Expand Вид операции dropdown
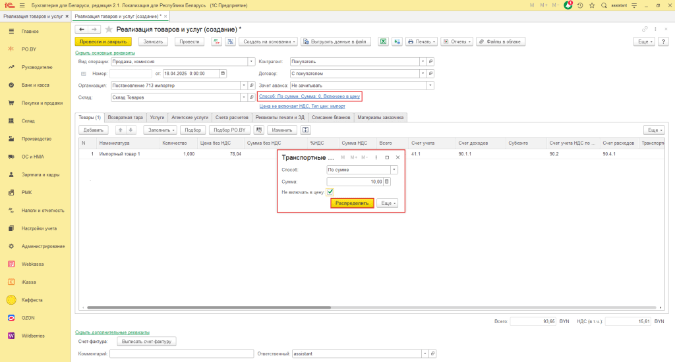 [x=251, y=61]
